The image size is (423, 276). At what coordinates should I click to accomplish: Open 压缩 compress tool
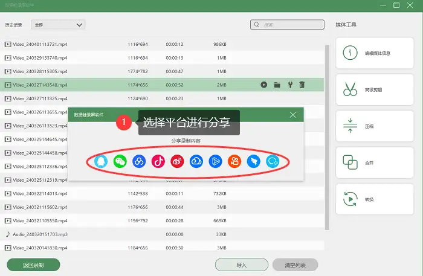pyautogui.click(x=375, y=126)
